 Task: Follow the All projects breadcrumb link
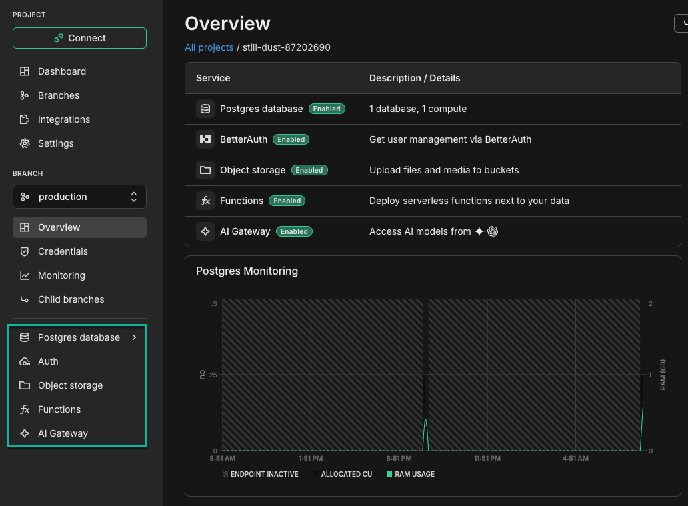click(x=209, y=47)
